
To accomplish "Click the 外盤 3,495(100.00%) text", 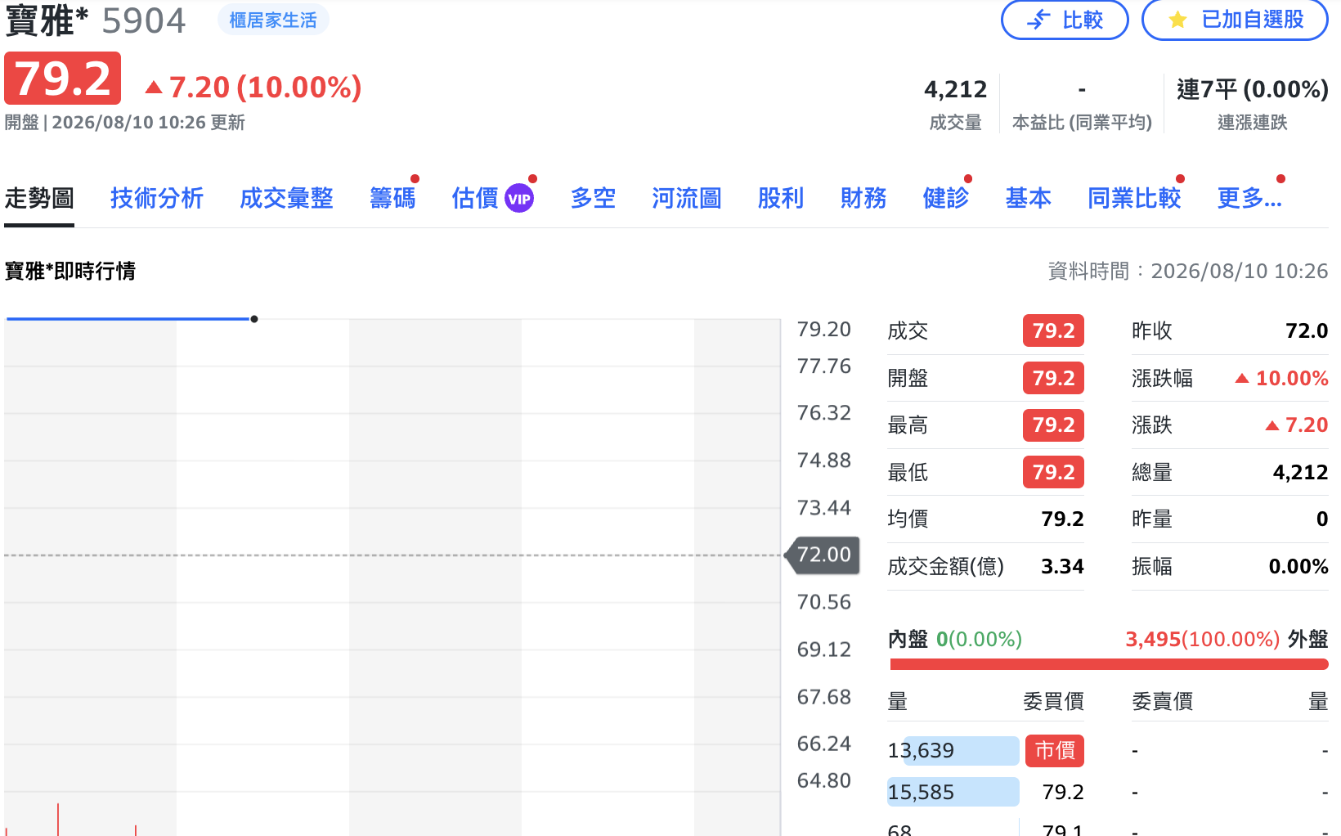I will (1227, 639).
